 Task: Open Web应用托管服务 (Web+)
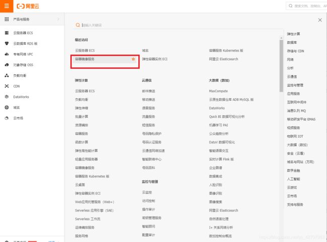pos(95,202)
